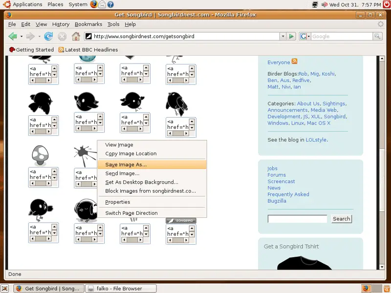Click the Stop loading icon
The width and height of the screenshot is (391, 293).
click(62, 36)
